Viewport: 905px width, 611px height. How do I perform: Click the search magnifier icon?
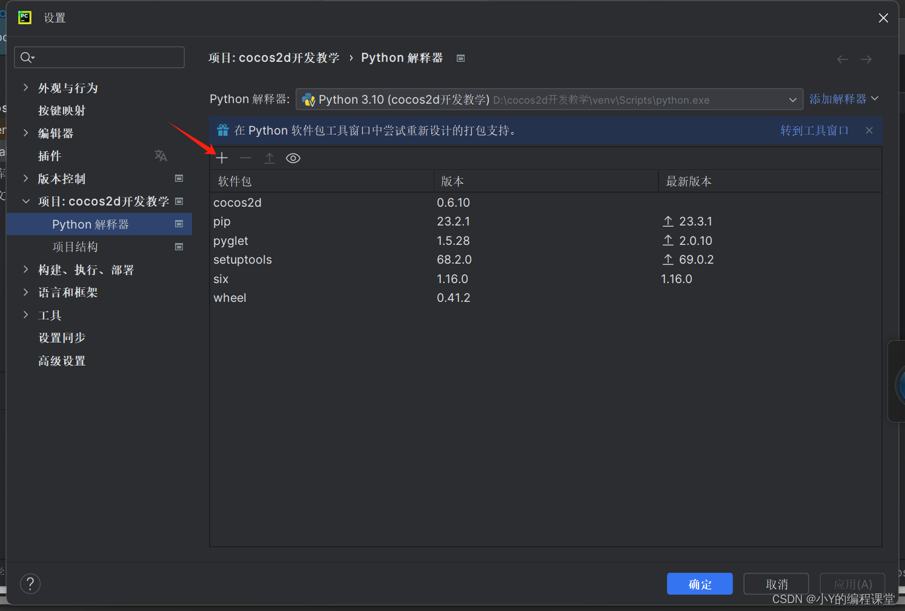point(27,58)
